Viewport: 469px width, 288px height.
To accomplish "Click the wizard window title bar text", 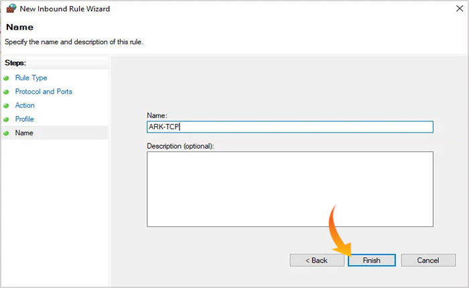I will pyautogui.click(x=66, y=9).
